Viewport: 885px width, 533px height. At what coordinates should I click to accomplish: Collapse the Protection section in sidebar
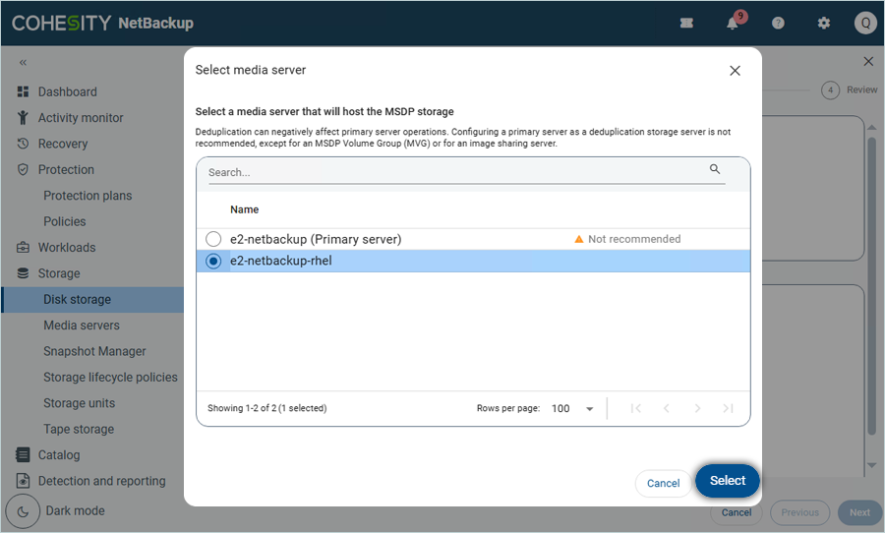(65, 169)
